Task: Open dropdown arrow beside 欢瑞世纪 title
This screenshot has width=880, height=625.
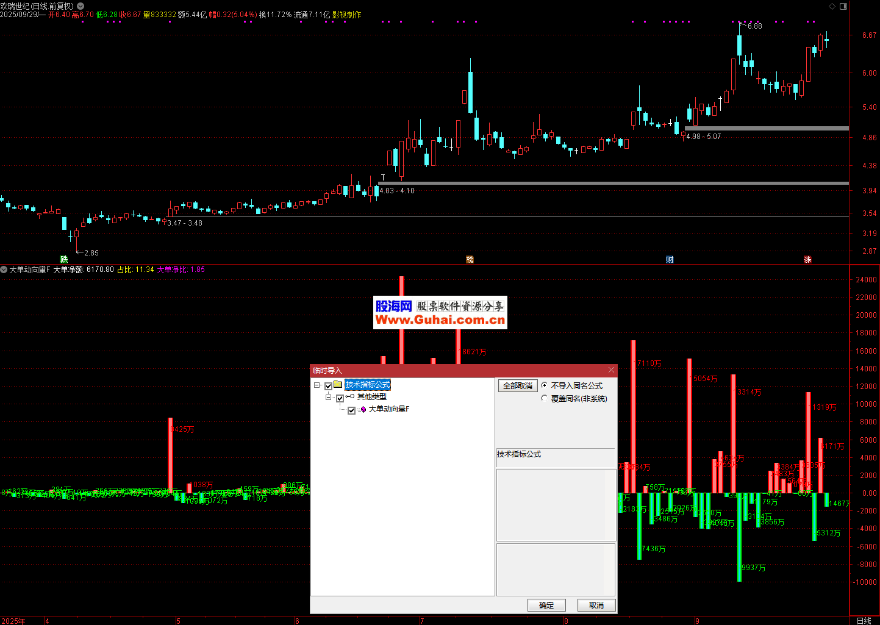Action: [80, 6]
